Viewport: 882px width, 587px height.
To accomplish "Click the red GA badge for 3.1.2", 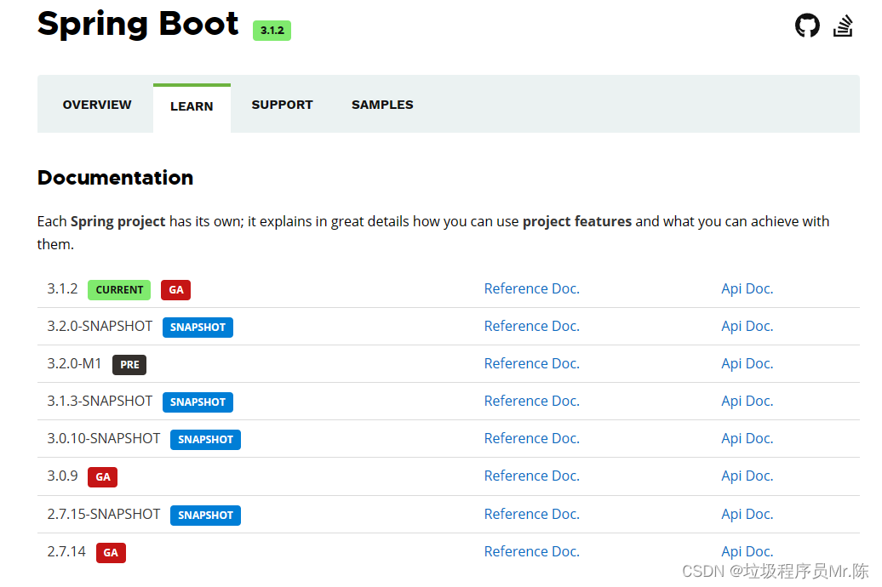I will click(x=176, y=289).
